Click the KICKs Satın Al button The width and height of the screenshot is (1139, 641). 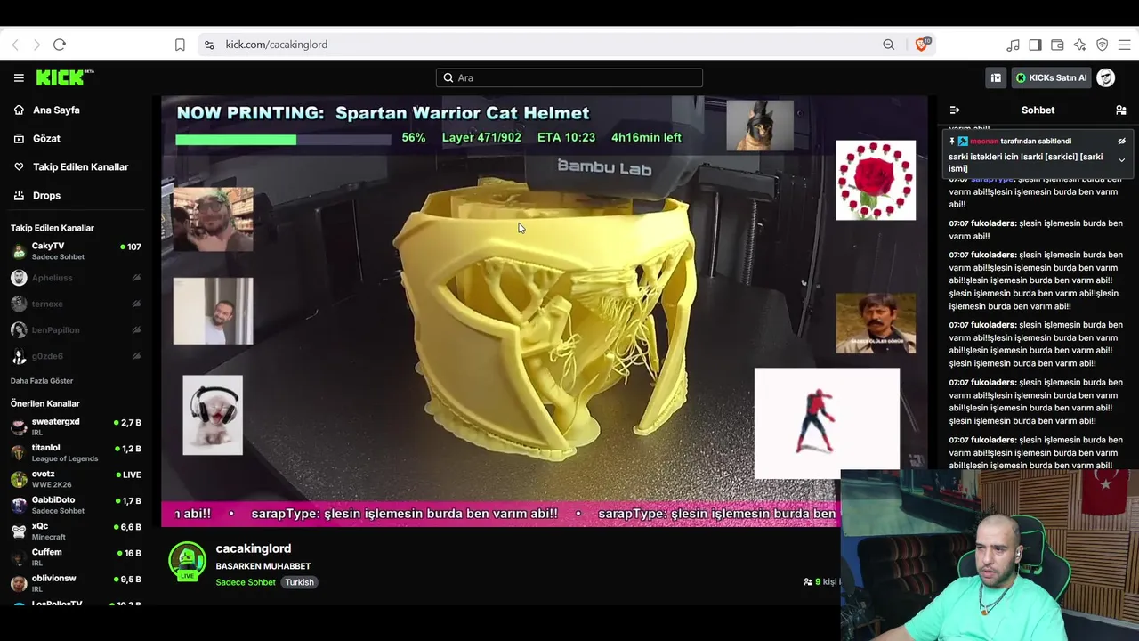pyautogui.click(x=1051, y=77)
